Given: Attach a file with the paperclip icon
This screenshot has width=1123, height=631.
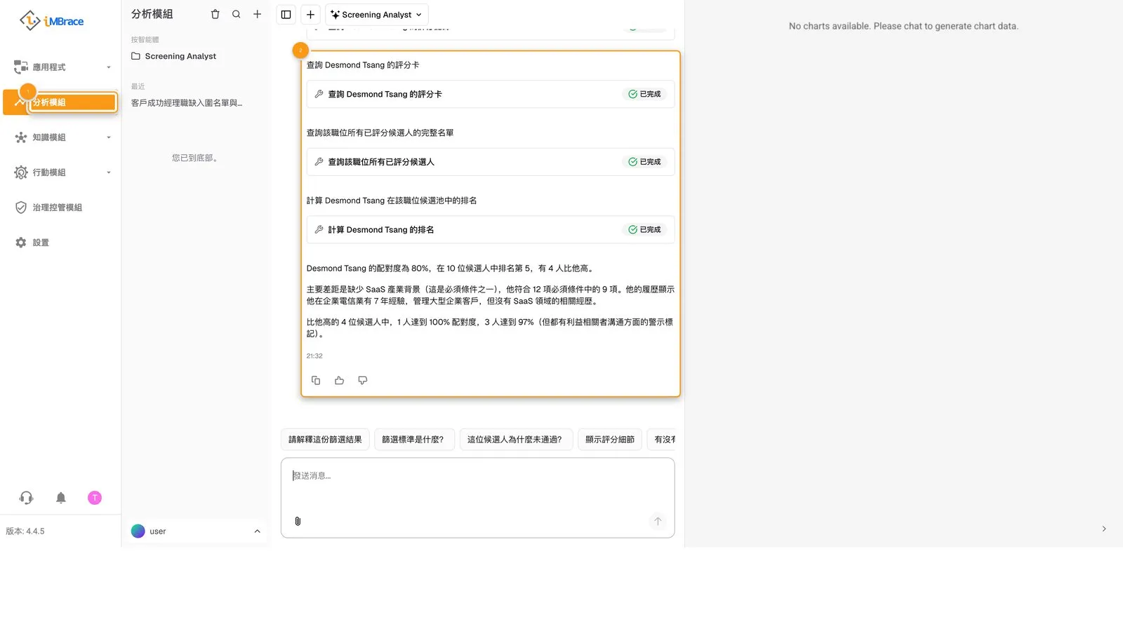Looking at the screenshot, I should click(x=298, y=521).
